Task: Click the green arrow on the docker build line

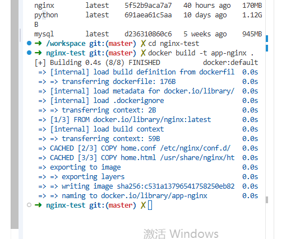Action: pyautogui.click(x=38, y=53)
